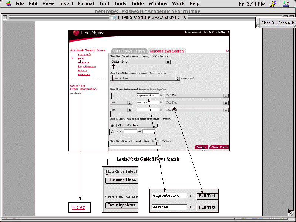296x222 pixels.
Task: Open the Help menu
Action: tap(195, 4)
